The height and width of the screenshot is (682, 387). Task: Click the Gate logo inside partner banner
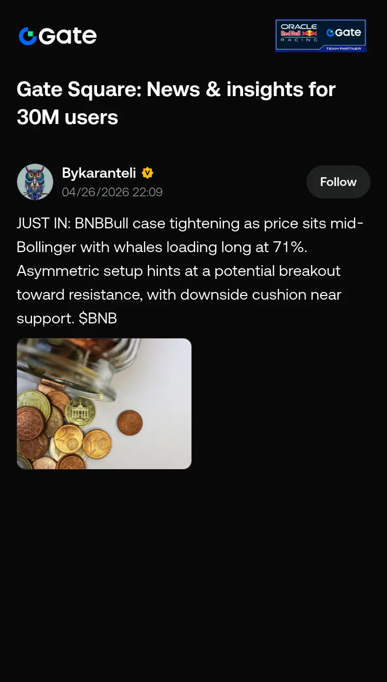[x=344, y=33]
